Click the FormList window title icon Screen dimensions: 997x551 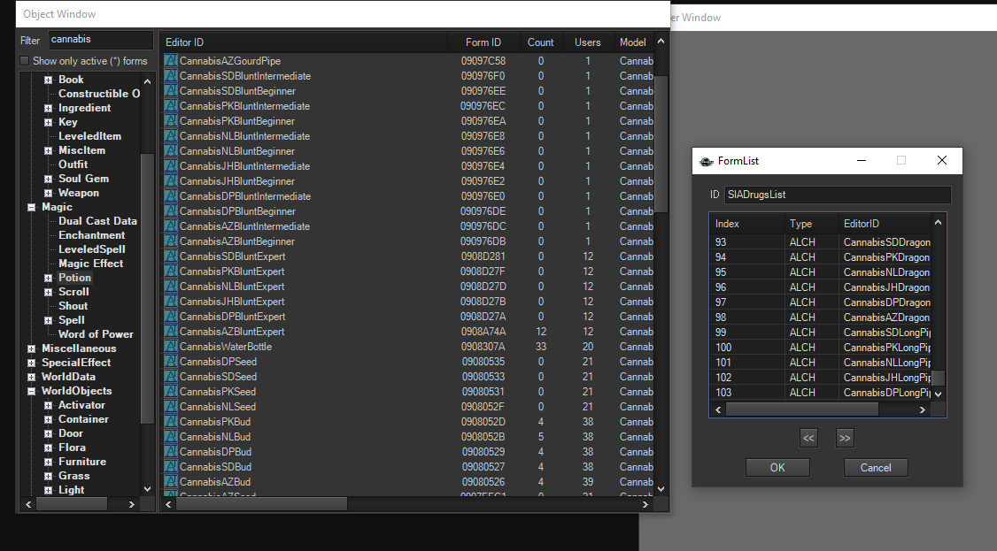pos(706,161)
